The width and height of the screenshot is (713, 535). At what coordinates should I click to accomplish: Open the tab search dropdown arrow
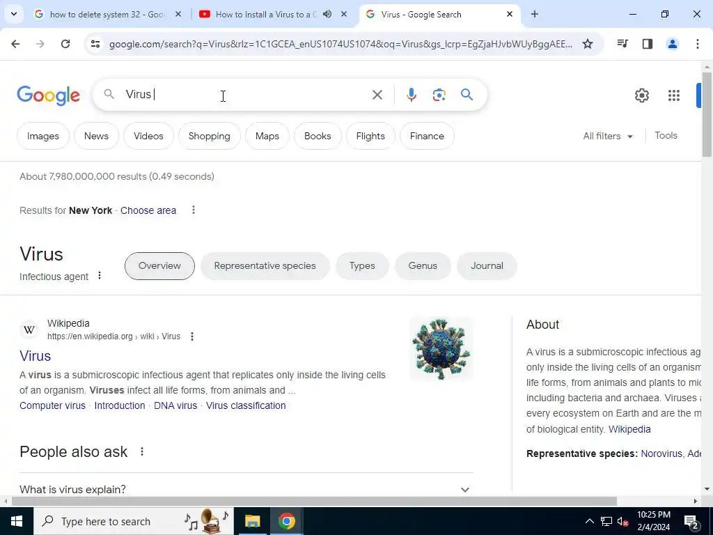click(x=14, y=14)
